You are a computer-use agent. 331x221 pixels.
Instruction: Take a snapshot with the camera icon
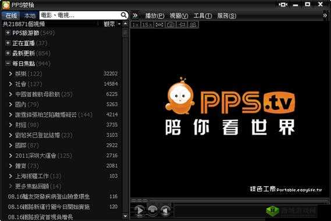[x=171, y=25]
